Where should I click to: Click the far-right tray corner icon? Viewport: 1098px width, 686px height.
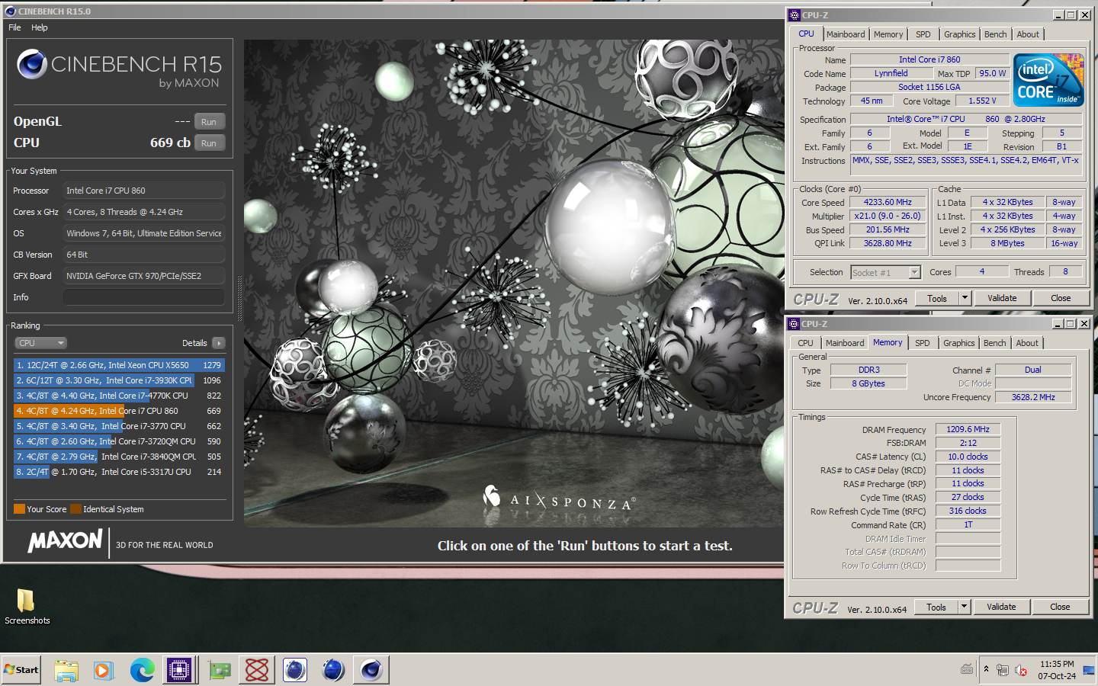[x=1088, y=670]
